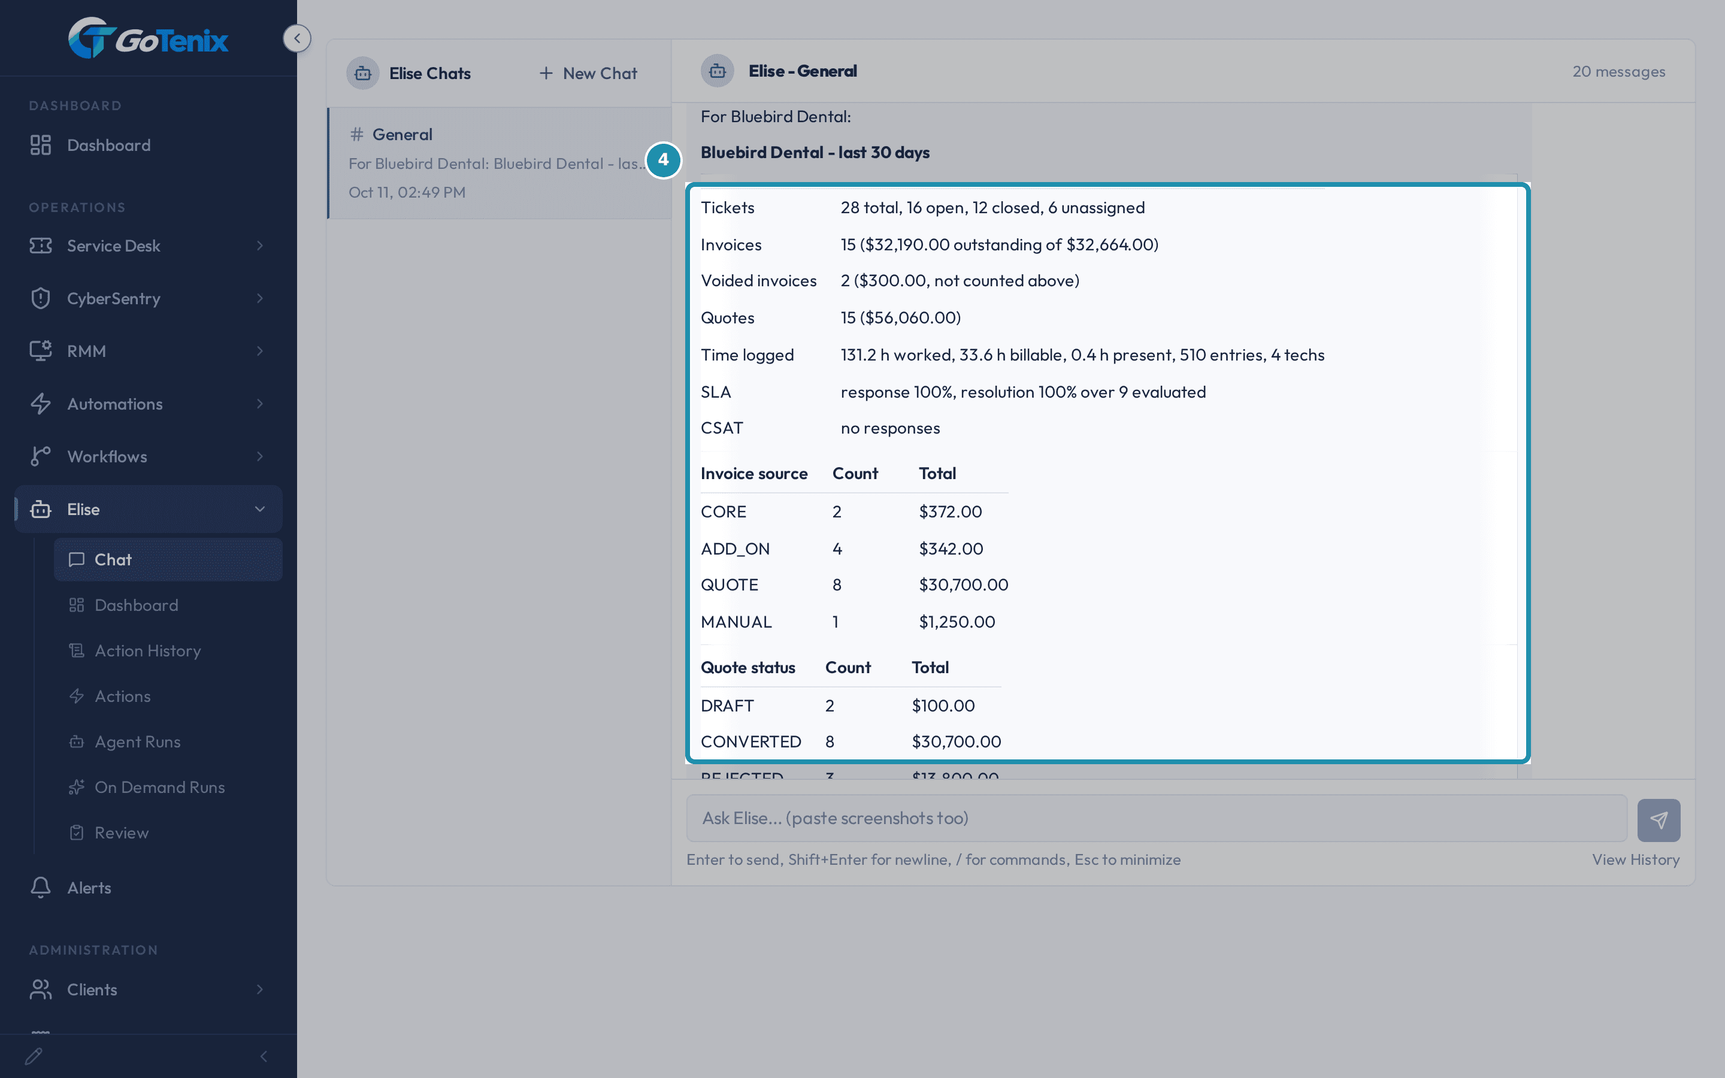Expand the Clients submenu chevron
The height and width of the screenshot is (1078, 1725).
tap(259, 989)
